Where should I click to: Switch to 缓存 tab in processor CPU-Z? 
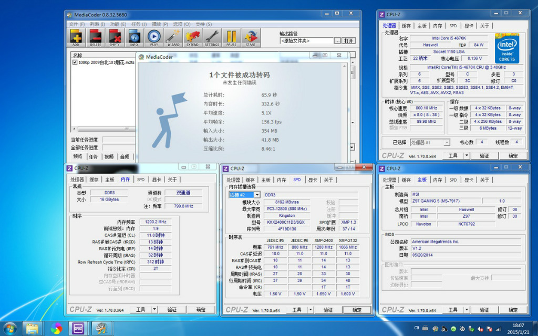coord(406,26)
